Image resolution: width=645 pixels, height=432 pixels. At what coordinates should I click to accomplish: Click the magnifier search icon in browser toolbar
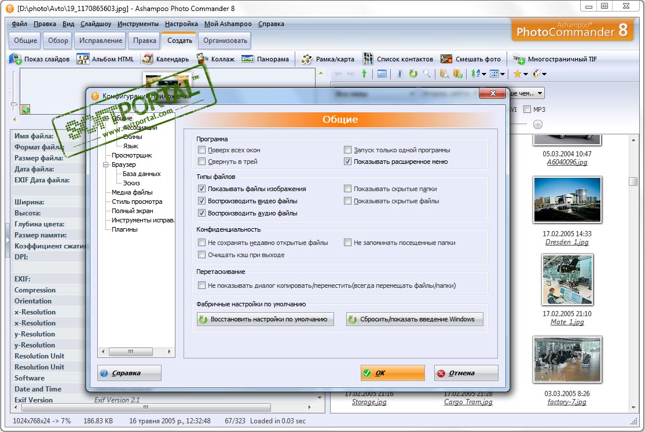[x=427, y=74]
